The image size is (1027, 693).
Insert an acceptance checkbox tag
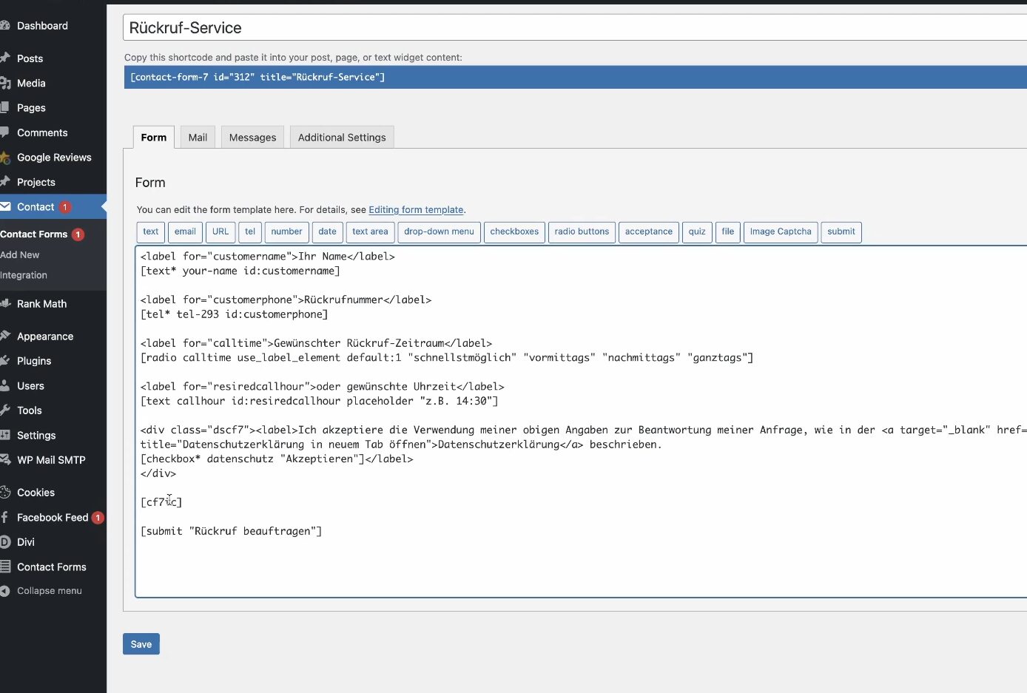[648, 231]
